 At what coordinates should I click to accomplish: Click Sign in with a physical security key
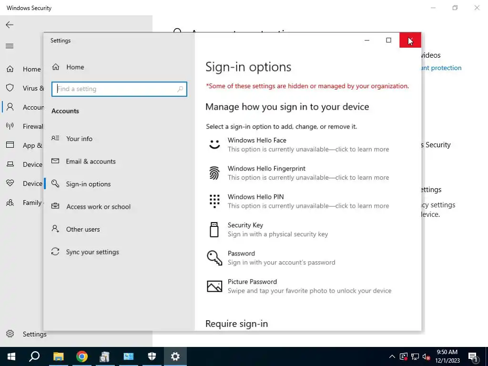coord(278,234)
